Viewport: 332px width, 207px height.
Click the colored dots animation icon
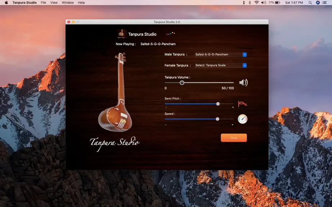coord(170,33)
